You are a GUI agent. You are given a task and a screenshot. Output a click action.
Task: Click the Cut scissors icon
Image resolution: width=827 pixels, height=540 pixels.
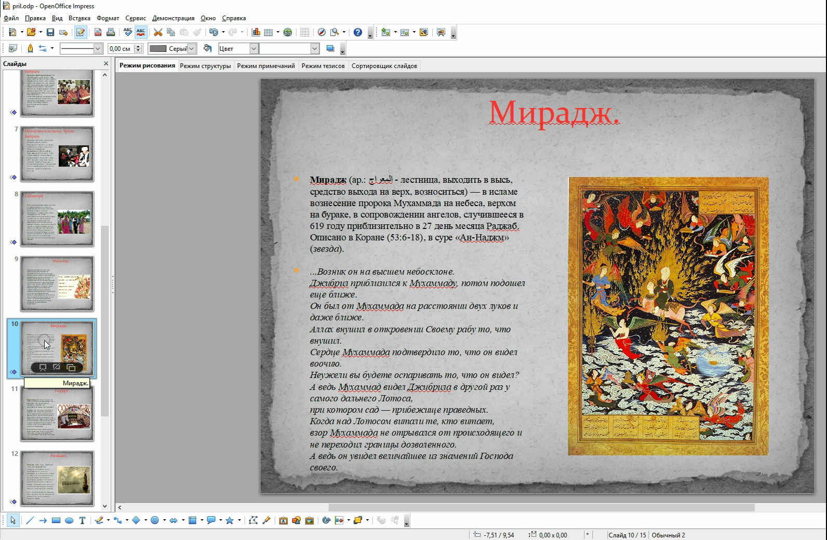pos(158,32)
